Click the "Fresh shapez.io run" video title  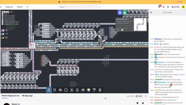10,96
